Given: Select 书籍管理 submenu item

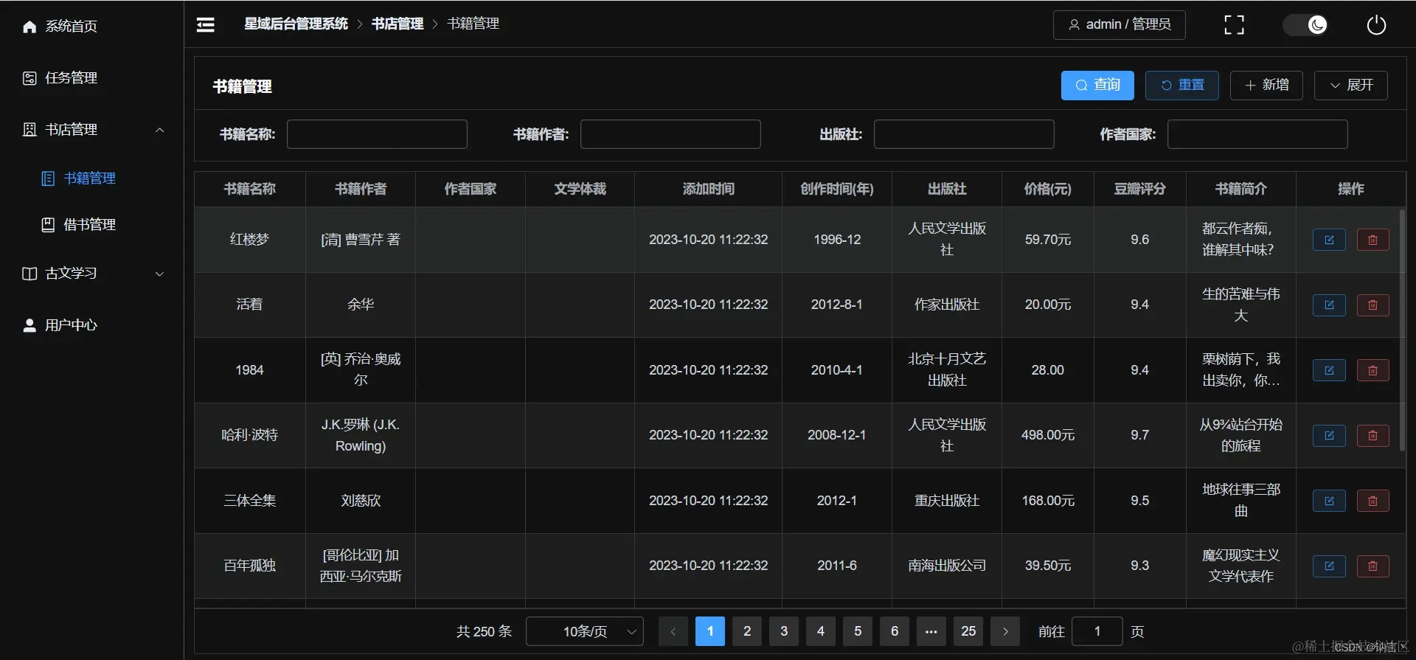Looking at the screenshot, I should click(x=91, y=178).
